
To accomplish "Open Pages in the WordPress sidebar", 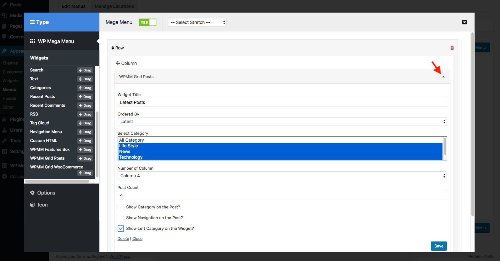I will click(x=16, y=26).
